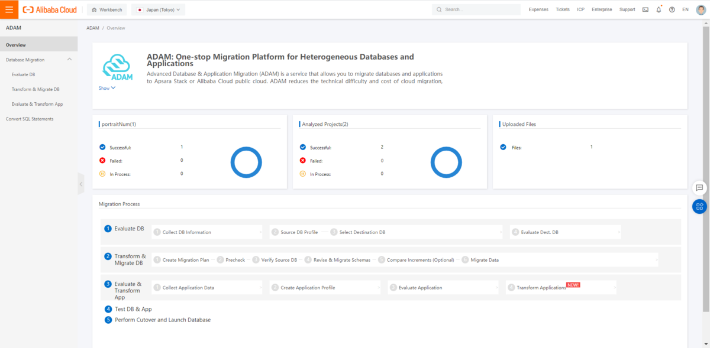Open the orange hamburger main menu
Image resolution: width=710 pixels, height=348 pixels.
(x=9, y=9)
